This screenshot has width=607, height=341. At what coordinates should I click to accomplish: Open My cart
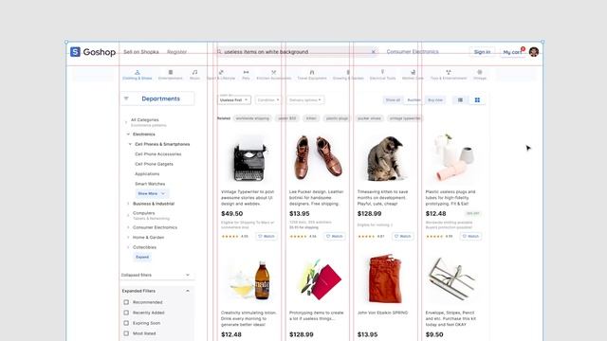pos(512,52)
